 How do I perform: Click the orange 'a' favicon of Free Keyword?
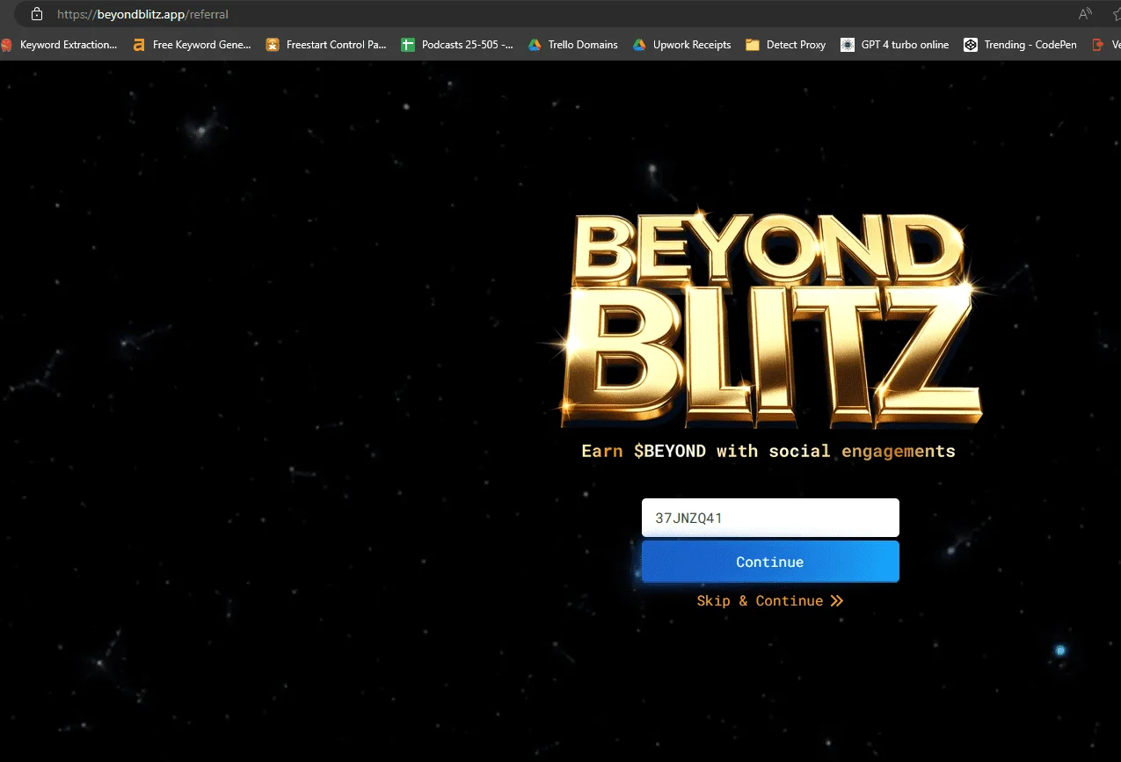tap(139, 45)
